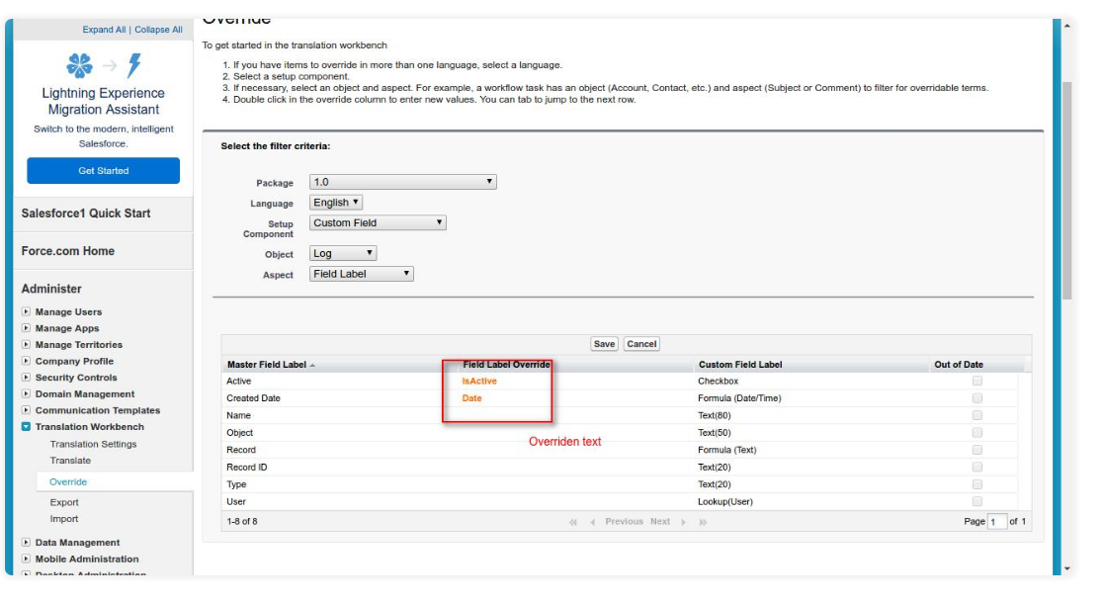Click first page arrow icon

tap(573, 522)
